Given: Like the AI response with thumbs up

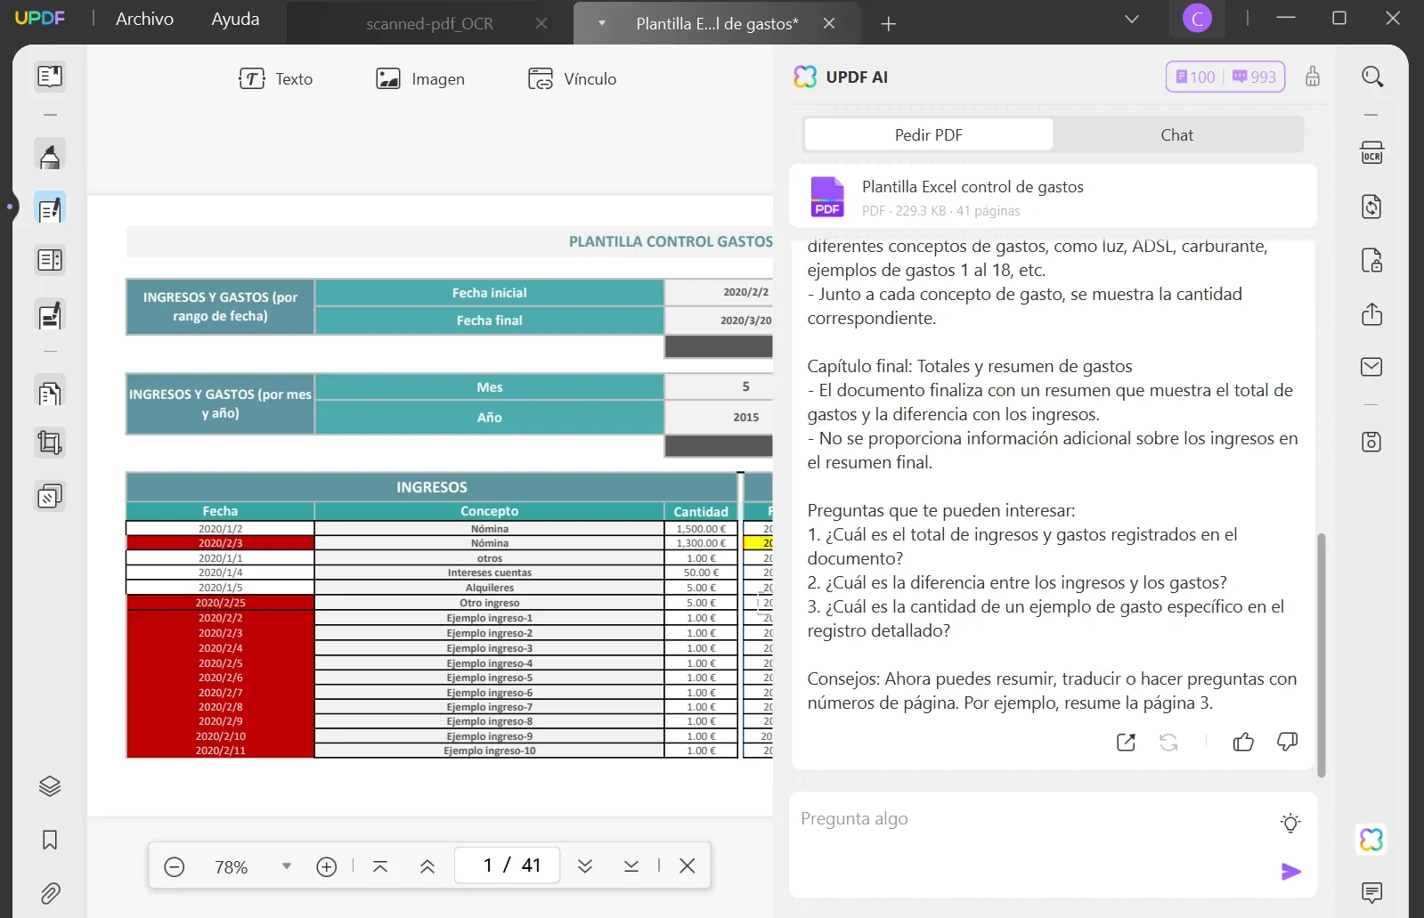Looking at the screenshot, I should point(1243,742).
